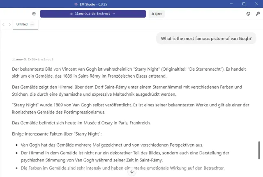Click the chevron in model selector

pyautogui.click(x=114, y=14)
